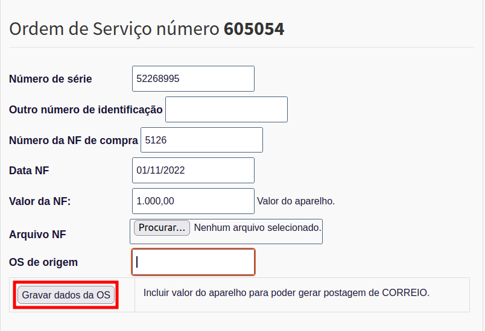This screenshot has width=485, height=331.
Task: Select the Número da NF de compra field
Action: (201, 140)
